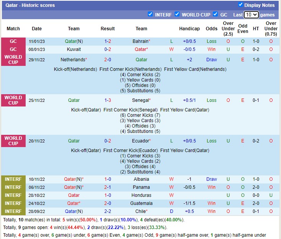281x239 pixels.
Task: Click the 1-2 result against Bahrain
Action: 108,41
